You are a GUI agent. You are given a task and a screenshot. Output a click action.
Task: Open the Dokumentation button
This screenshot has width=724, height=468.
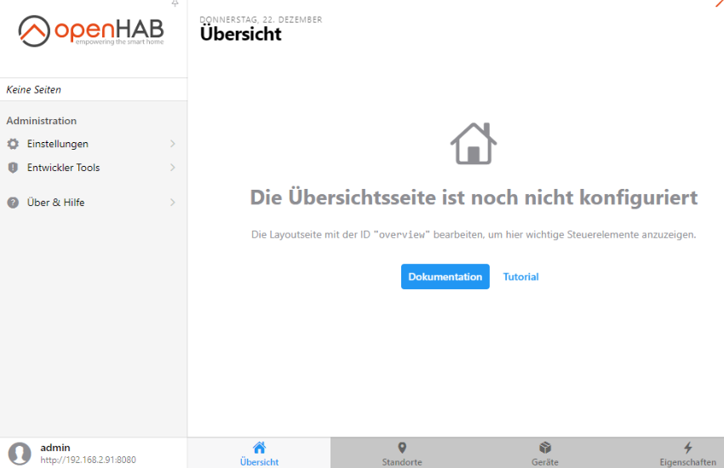tap(445, 277)
